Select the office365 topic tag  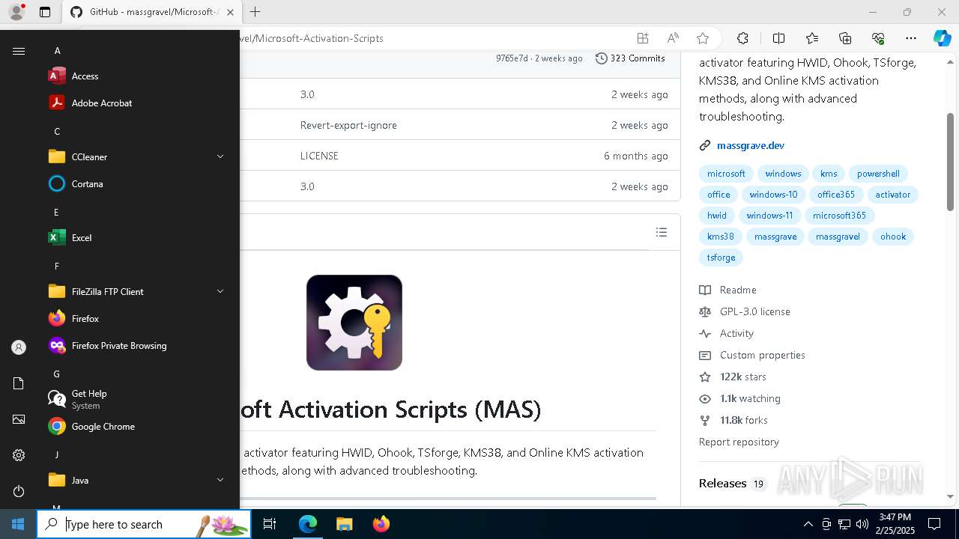tap(836, 195)
